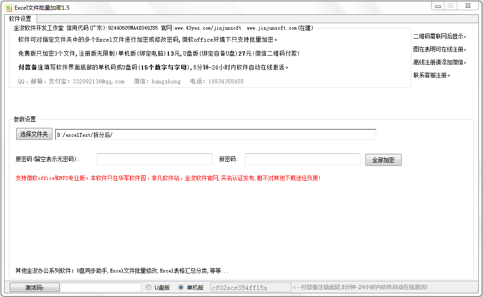Screen dimensions: 483x297
Task: Click the red text 支持微软office和WPS专业版
Action: pyautogui.click(x=52, y=178)
